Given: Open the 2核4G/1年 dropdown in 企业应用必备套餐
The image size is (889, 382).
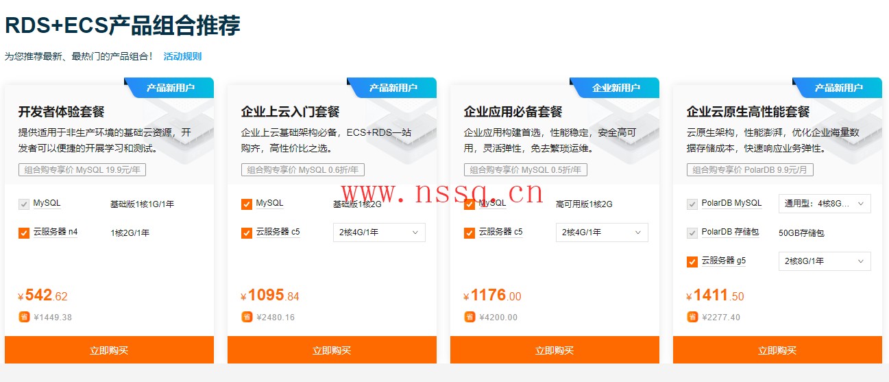Looking at the screenshot, I should pyautogui.click(x=602, y=232).
